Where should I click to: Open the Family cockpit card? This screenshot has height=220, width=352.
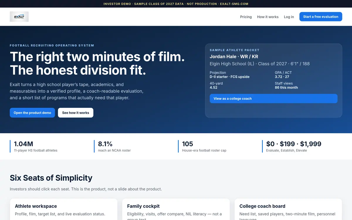point(176,209)
